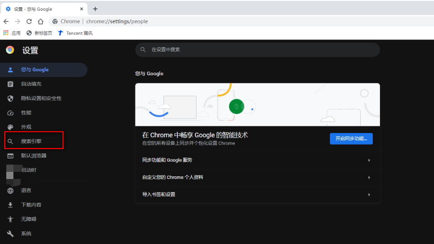The width and height of the screenshot is (434, 244).
Task: Click the palette icon for 外观
Action: (10, 127)
